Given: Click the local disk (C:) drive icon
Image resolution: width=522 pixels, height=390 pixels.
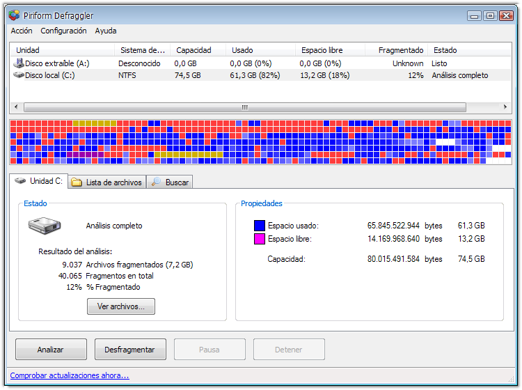Looking at the screenshot, I should pyautogui.click(x=19, y=75).
